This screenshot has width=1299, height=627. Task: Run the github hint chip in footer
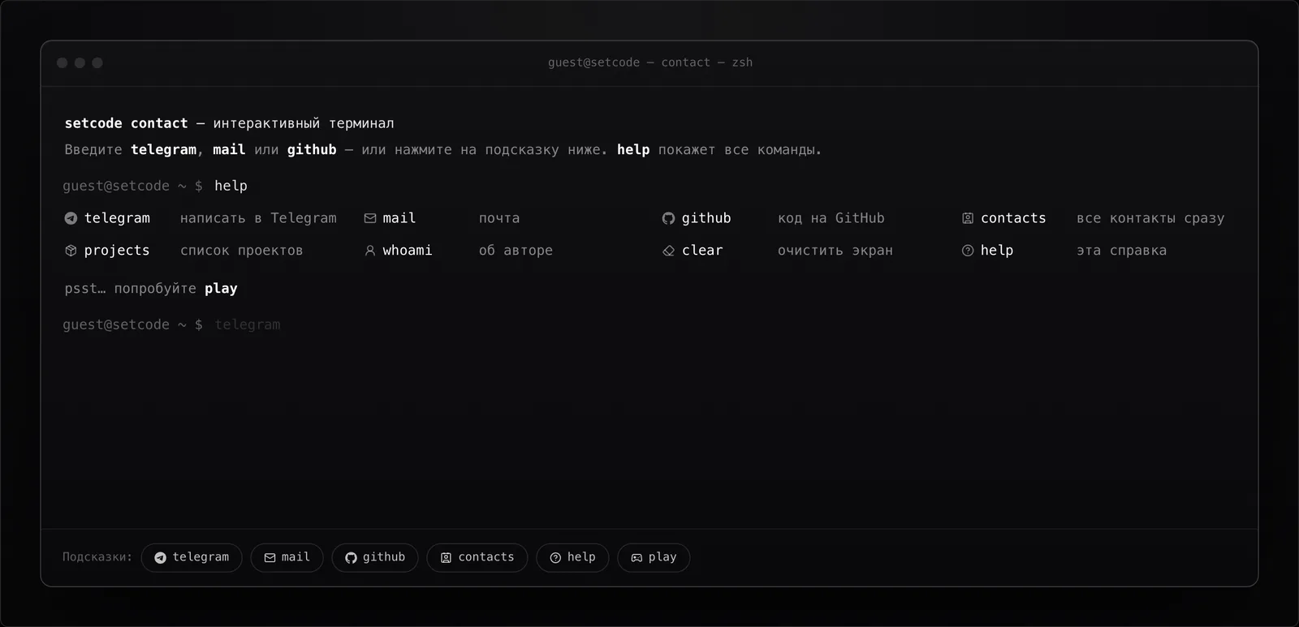(x=375, y=557)
